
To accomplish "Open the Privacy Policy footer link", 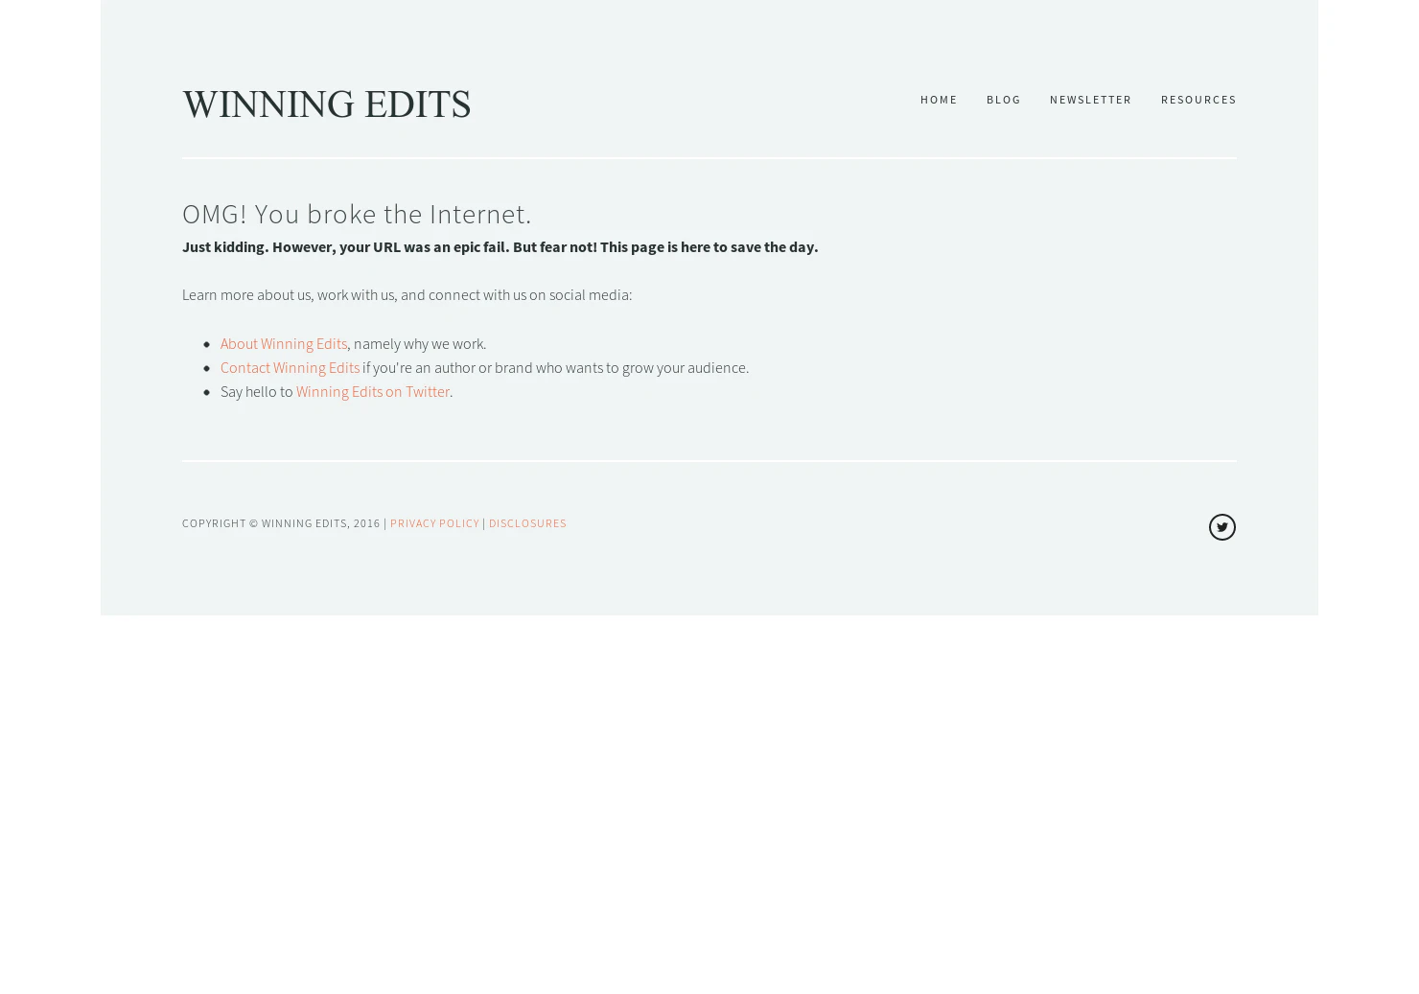I will point(434,523).
